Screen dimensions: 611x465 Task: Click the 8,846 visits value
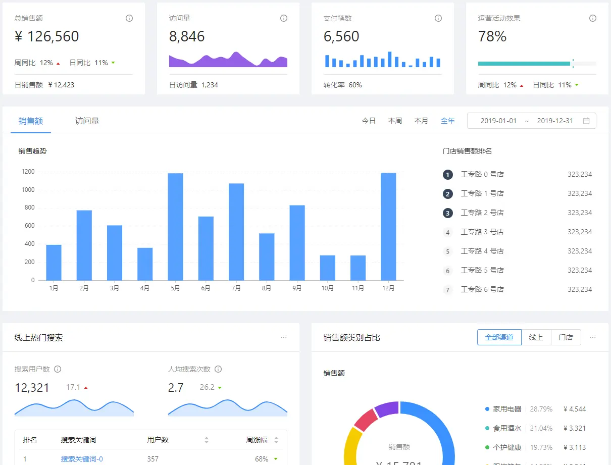click(x=187, y=36)
